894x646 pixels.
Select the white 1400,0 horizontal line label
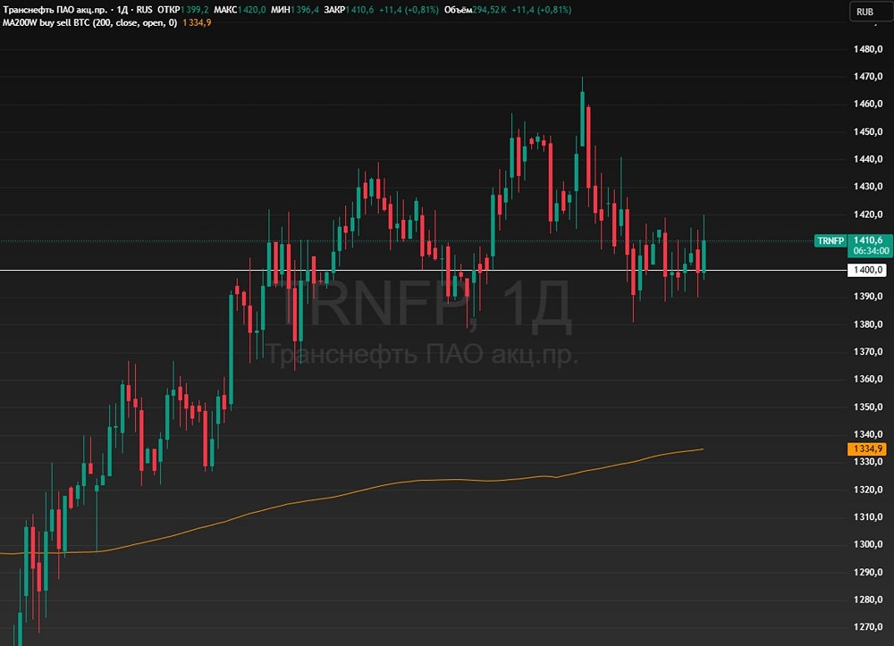(867, 270)
